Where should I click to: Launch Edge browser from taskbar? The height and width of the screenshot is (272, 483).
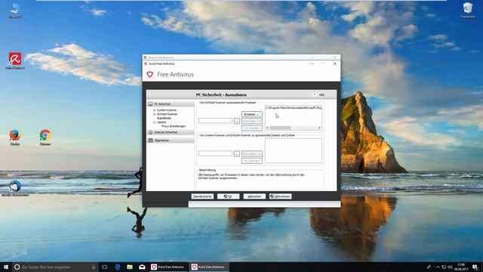click(x=118, y=267)
